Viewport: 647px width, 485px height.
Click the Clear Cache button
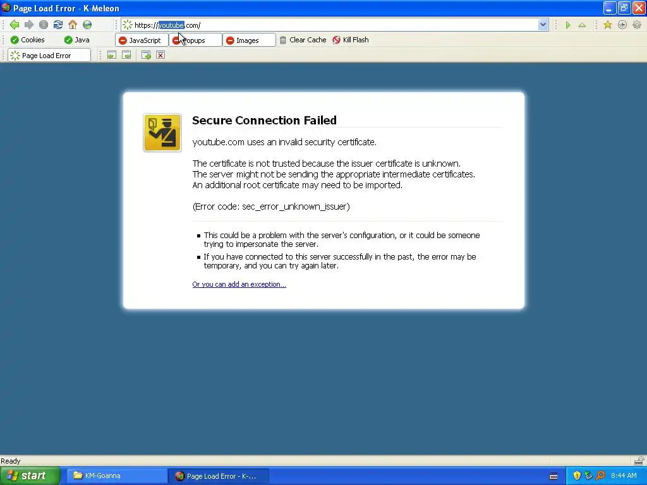point(303,40)
